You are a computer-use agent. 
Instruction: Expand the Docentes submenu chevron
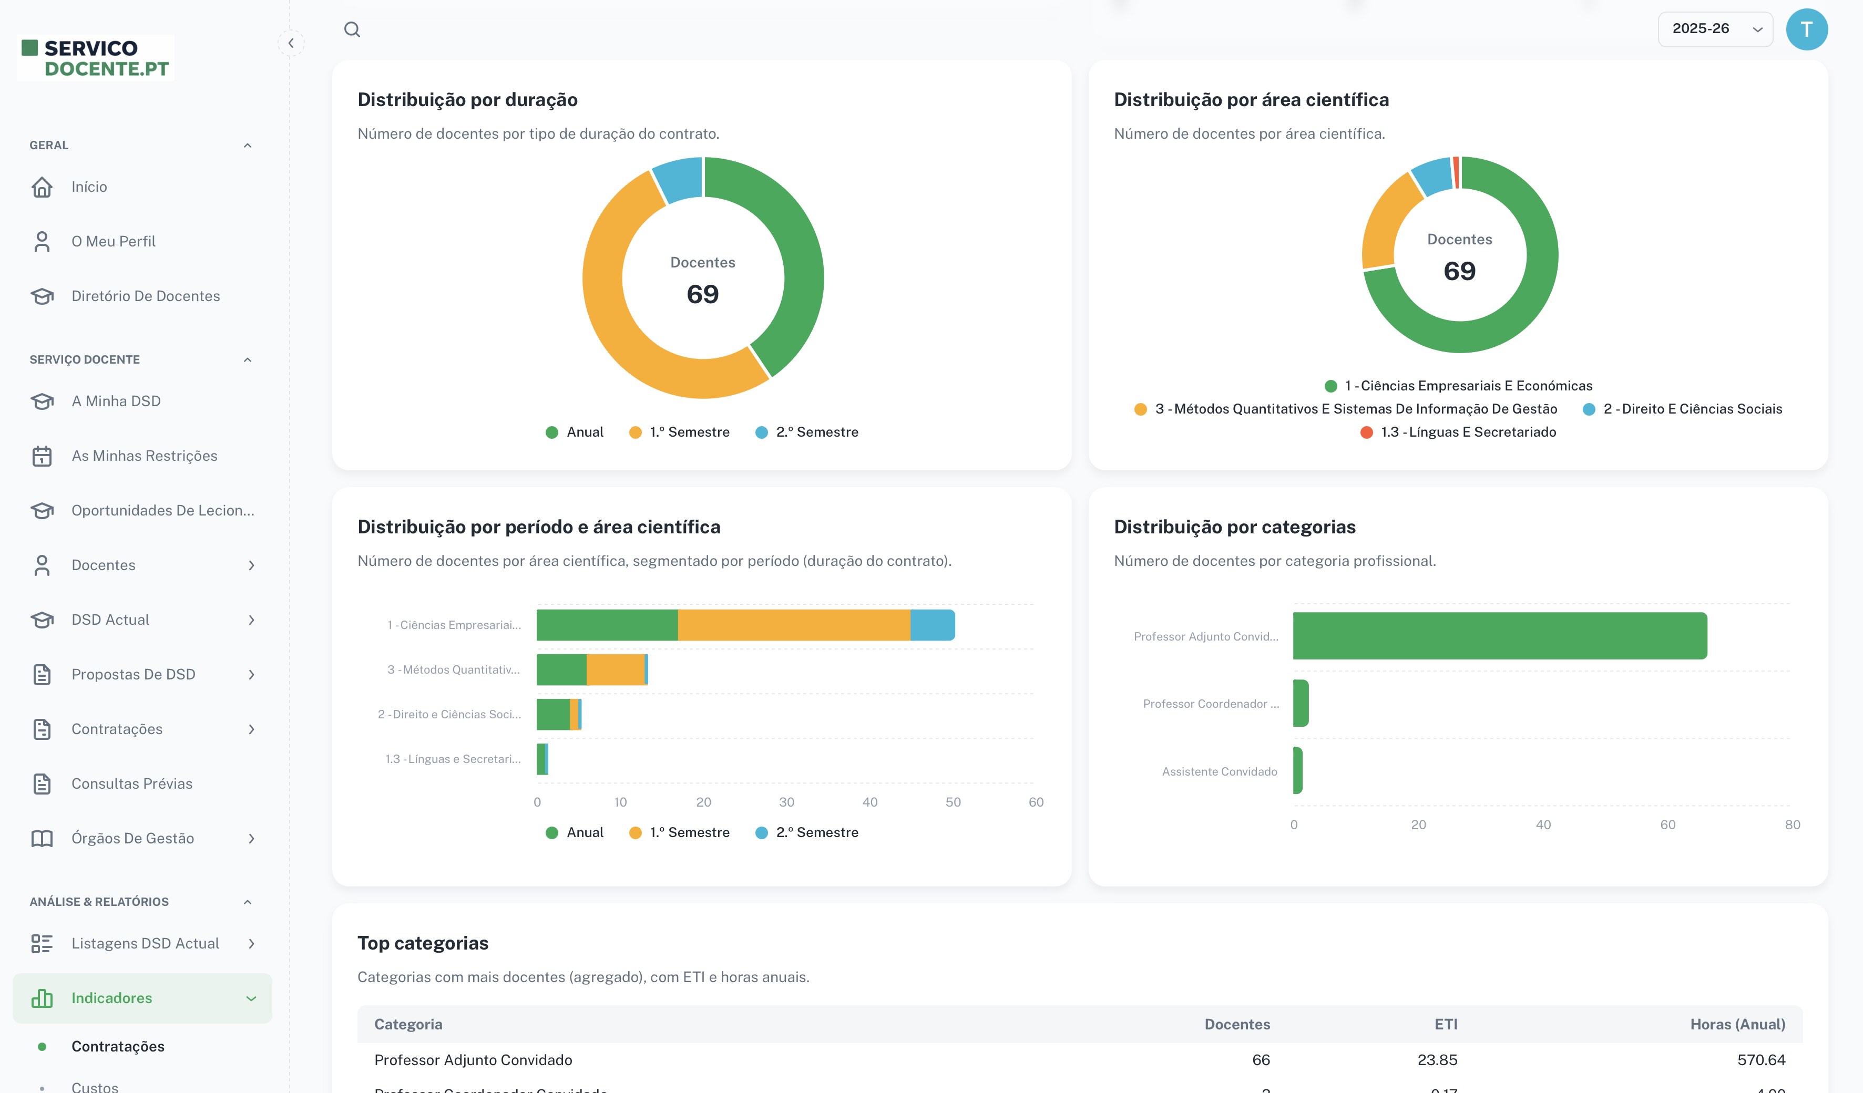click(x=251, y=565)
